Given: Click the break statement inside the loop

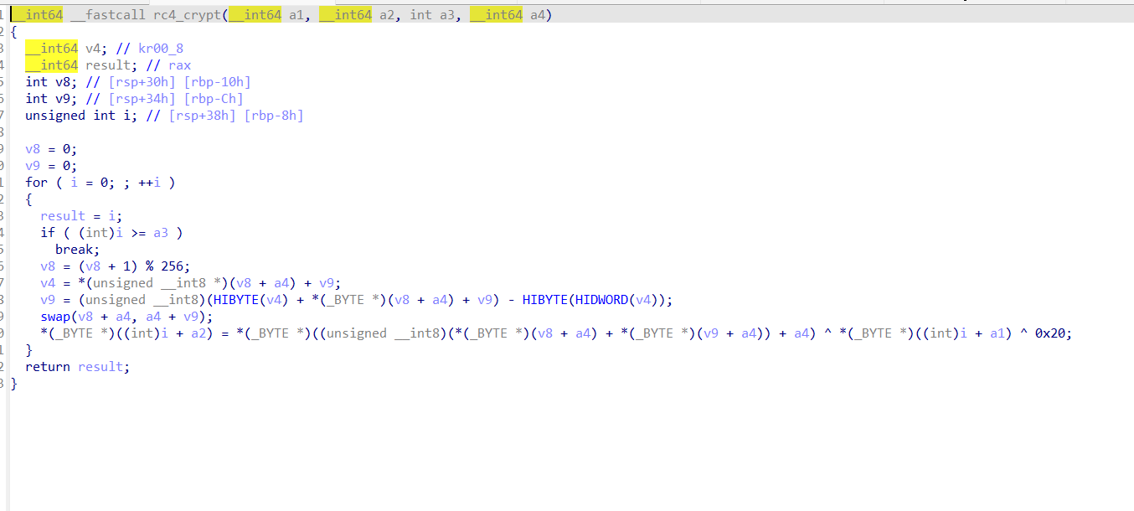Looking at the screenshot, I should click(x=77, y=250).
